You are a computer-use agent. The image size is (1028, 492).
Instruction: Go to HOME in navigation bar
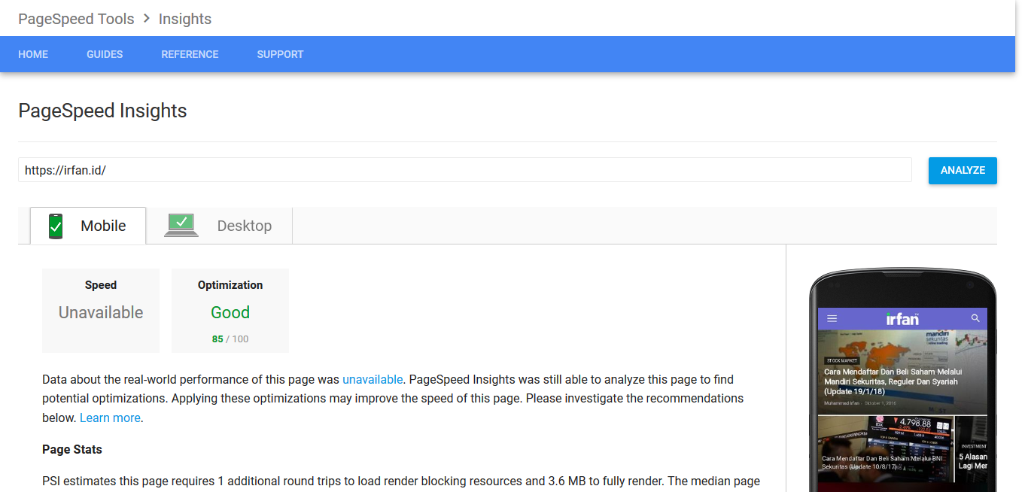33,54
